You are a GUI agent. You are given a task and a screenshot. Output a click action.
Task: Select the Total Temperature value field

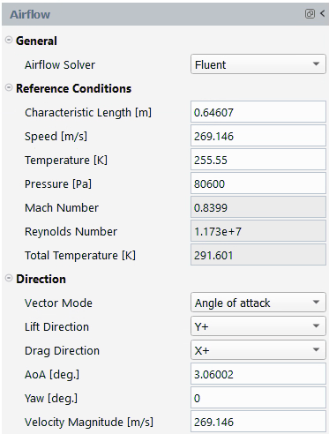258,255
